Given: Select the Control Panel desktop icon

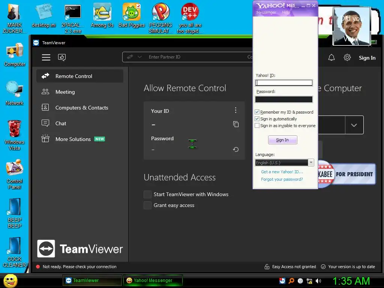Looking at the screenshot, I should 15,174.
